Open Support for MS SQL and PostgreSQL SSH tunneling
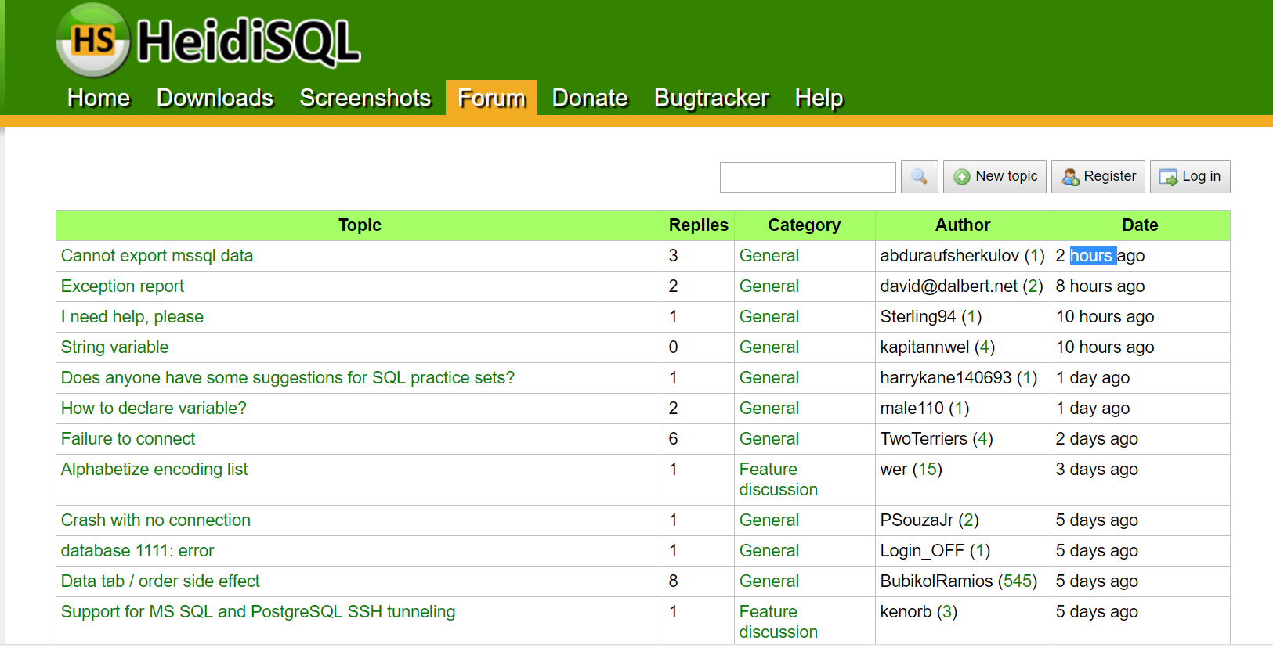The image size is (1273, 648). pos(258,612)
